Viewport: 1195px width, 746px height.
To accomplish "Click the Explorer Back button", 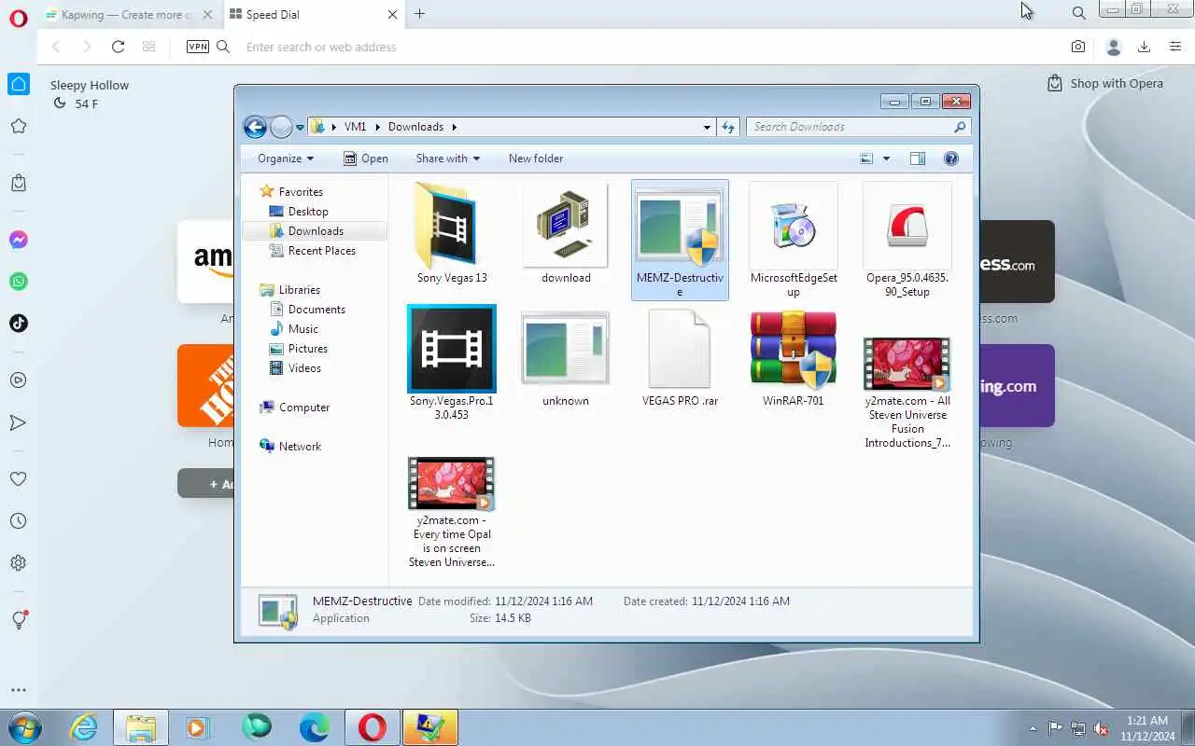I will pos(255,128).
